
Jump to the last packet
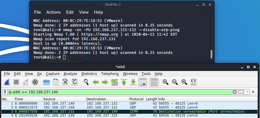tap(133, 82)
